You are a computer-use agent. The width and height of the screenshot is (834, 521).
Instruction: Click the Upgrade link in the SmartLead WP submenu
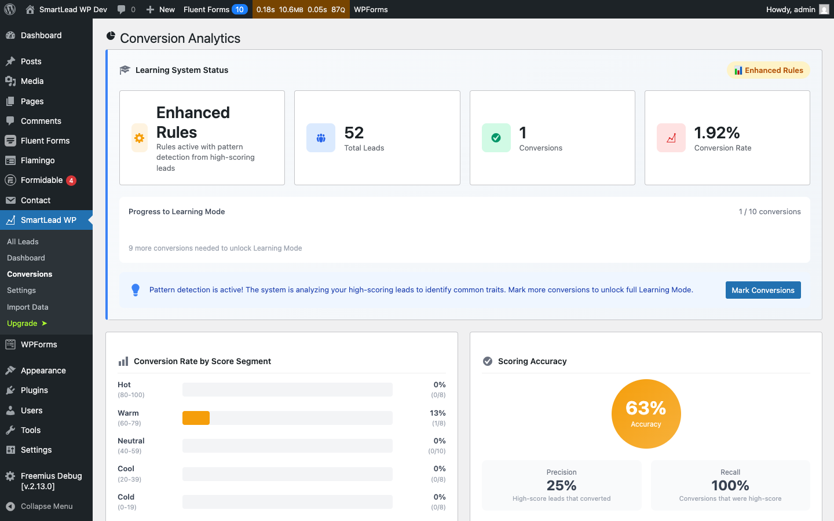pyautogui.click(x=23, y=323)
